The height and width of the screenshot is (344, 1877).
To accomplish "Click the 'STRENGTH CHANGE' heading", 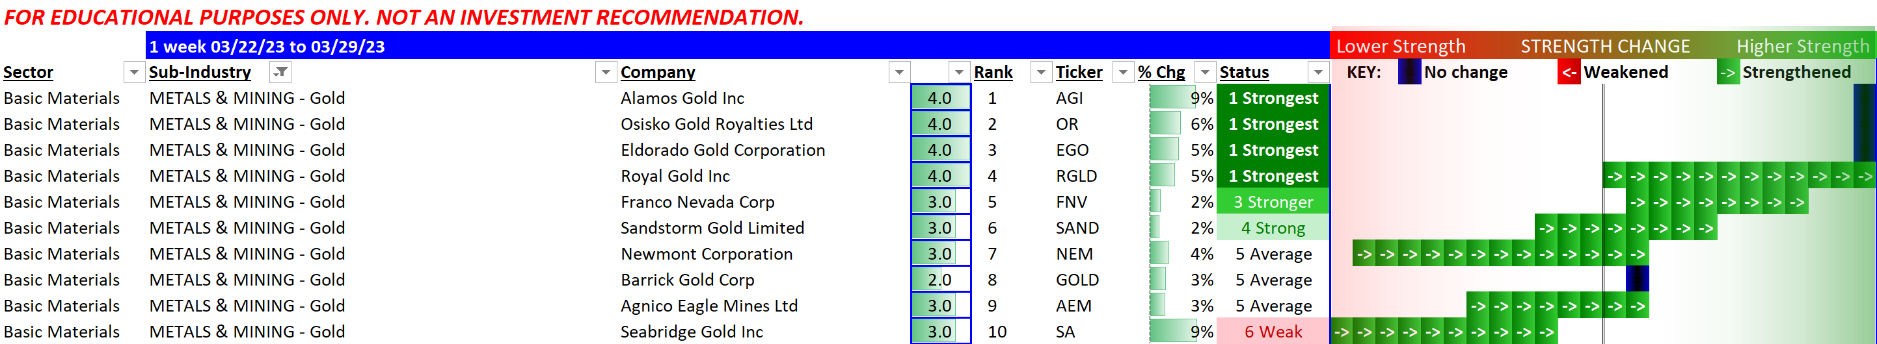I will pos(1604,46).
